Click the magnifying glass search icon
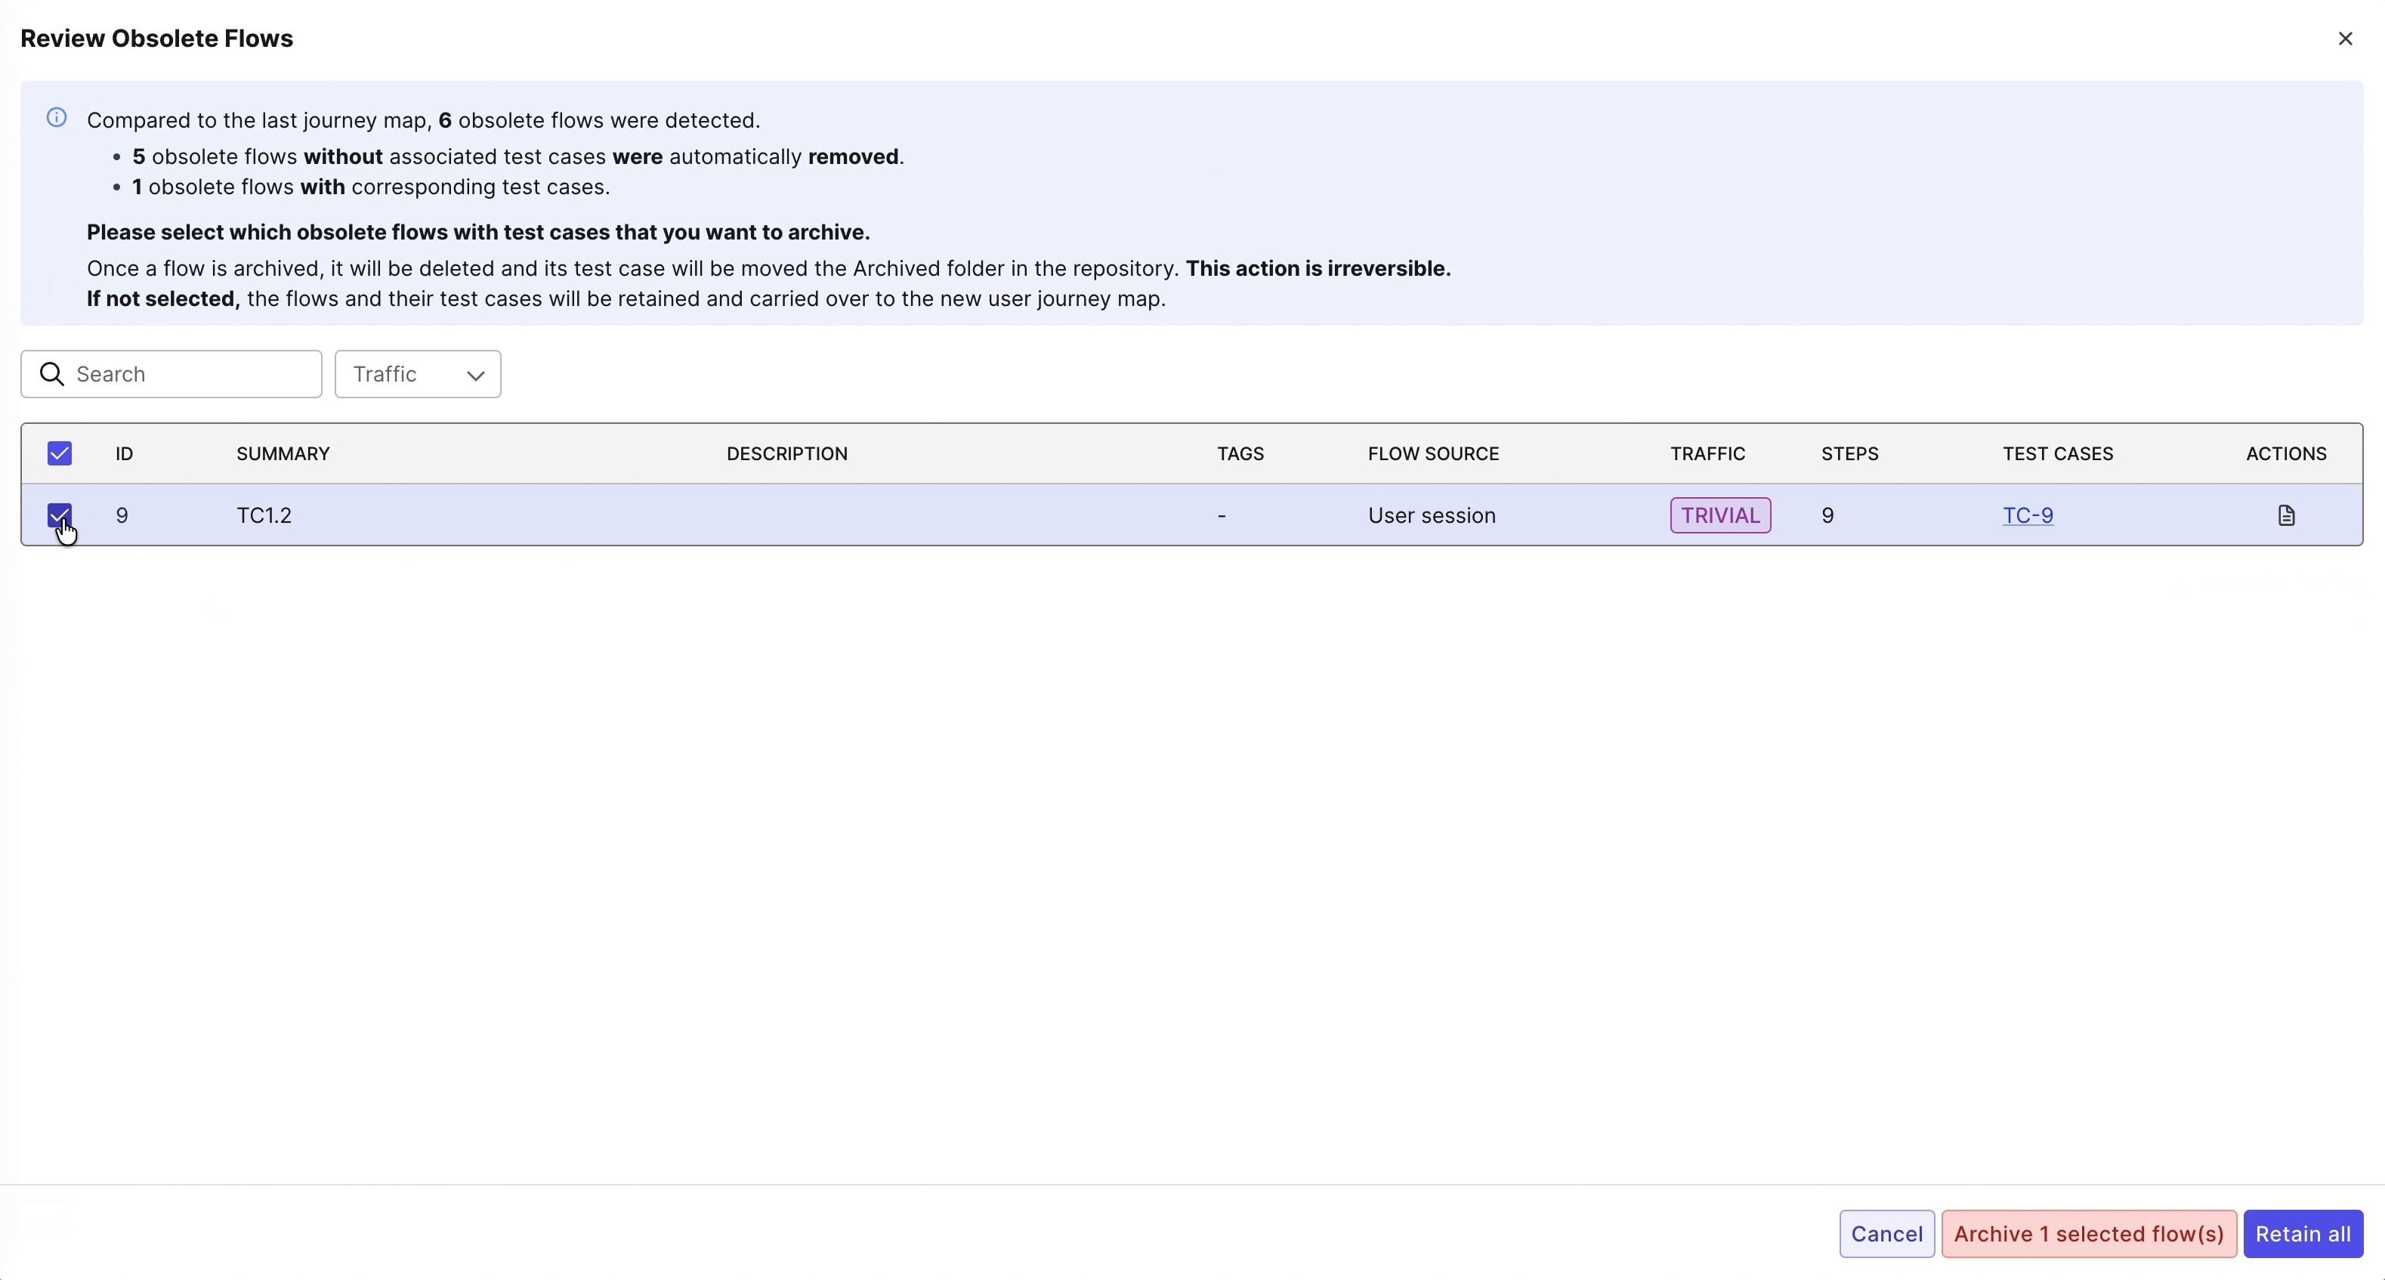 click(x=52, y=374)
